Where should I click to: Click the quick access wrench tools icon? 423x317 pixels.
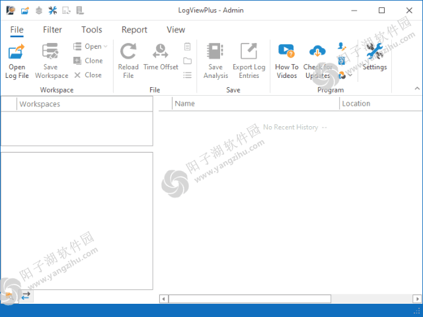(x=53, y=11)
